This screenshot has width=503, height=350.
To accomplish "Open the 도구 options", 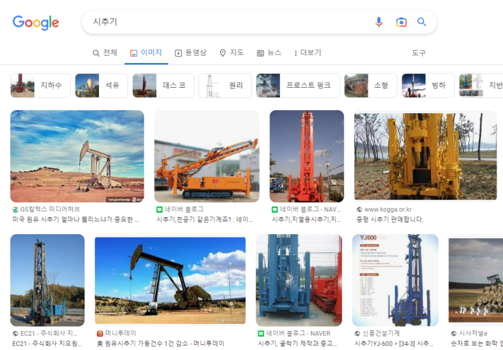I will tap(418, 53).
